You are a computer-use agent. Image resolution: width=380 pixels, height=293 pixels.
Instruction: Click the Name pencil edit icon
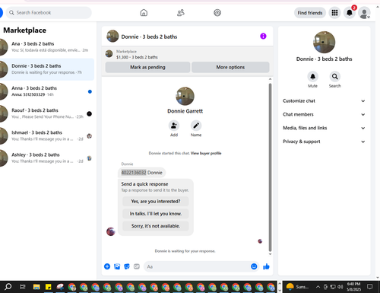pyautogui.click(x=196, y=126)
